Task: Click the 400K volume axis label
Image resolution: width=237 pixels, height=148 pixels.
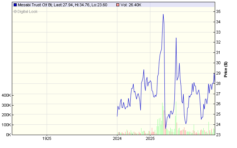Action: 6,95
